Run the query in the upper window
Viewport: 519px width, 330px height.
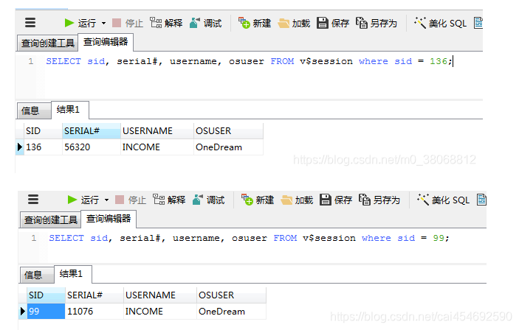pyautogui.click(x=80, y=23)
